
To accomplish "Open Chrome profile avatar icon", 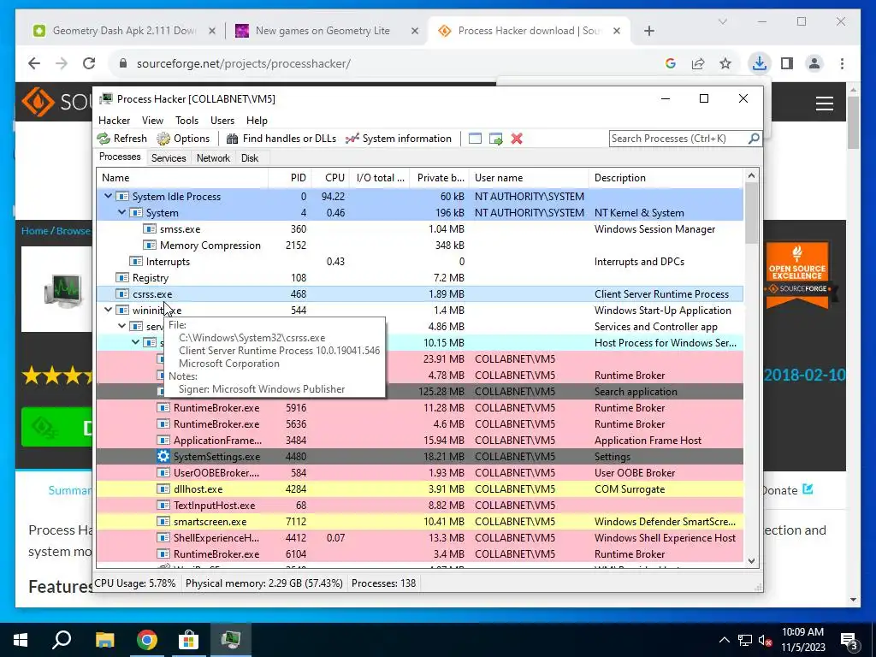I will click(814, 63).
